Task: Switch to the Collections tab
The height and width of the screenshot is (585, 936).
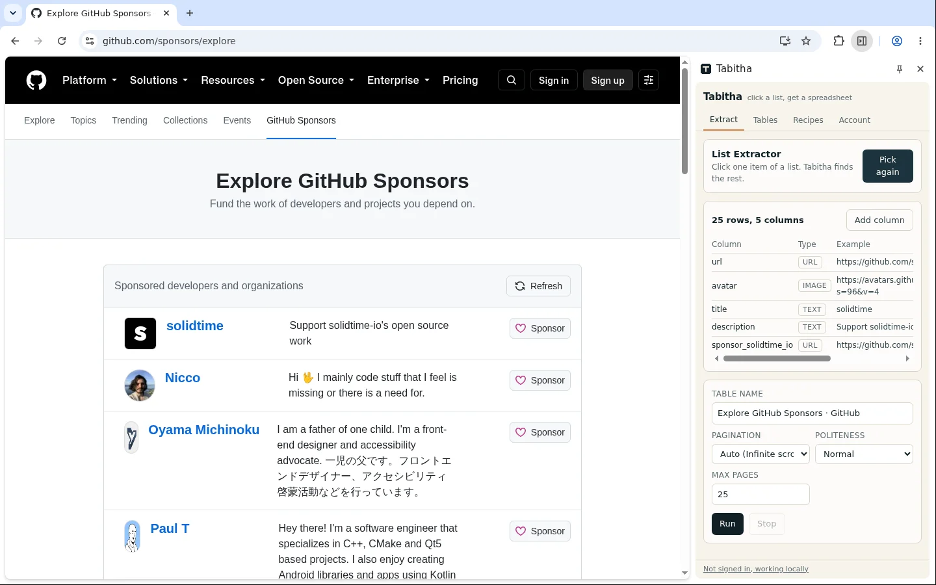Action: tap(185, 120)
